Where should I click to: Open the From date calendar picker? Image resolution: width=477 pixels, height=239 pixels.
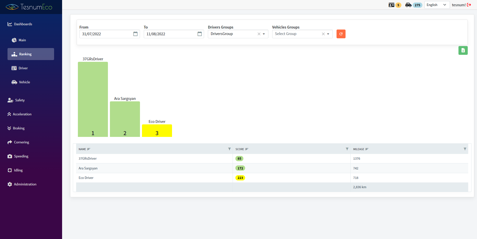click(x=135, y=34)
